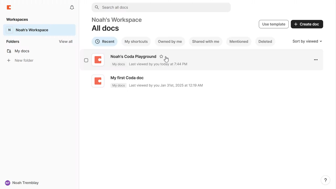Open the My docs folder label

[x=22, y=51]
